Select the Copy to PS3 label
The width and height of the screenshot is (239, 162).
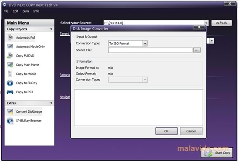pyautogui.click(x=24, y=92)
